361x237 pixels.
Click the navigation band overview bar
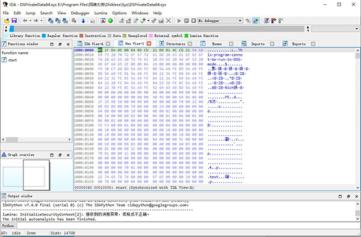coord(156,29)
